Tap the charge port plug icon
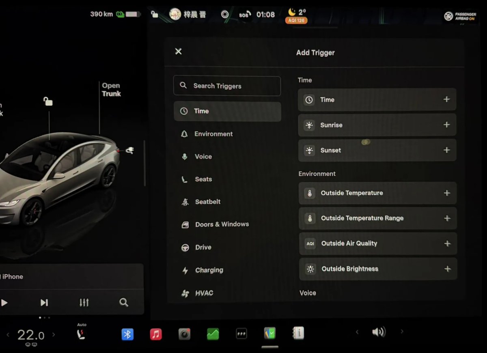This screenshot has height=353, width=487. pos(130,151)
